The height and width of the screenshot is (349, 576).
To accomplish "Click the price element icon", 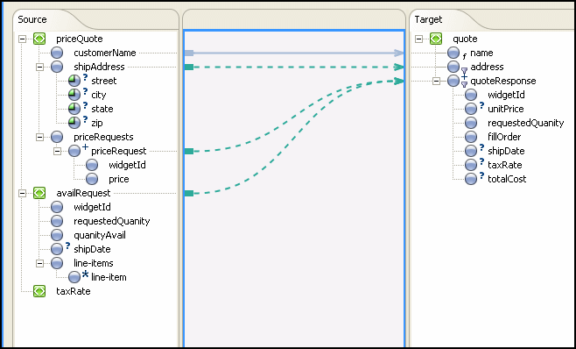I will click(x=92, y=179).
